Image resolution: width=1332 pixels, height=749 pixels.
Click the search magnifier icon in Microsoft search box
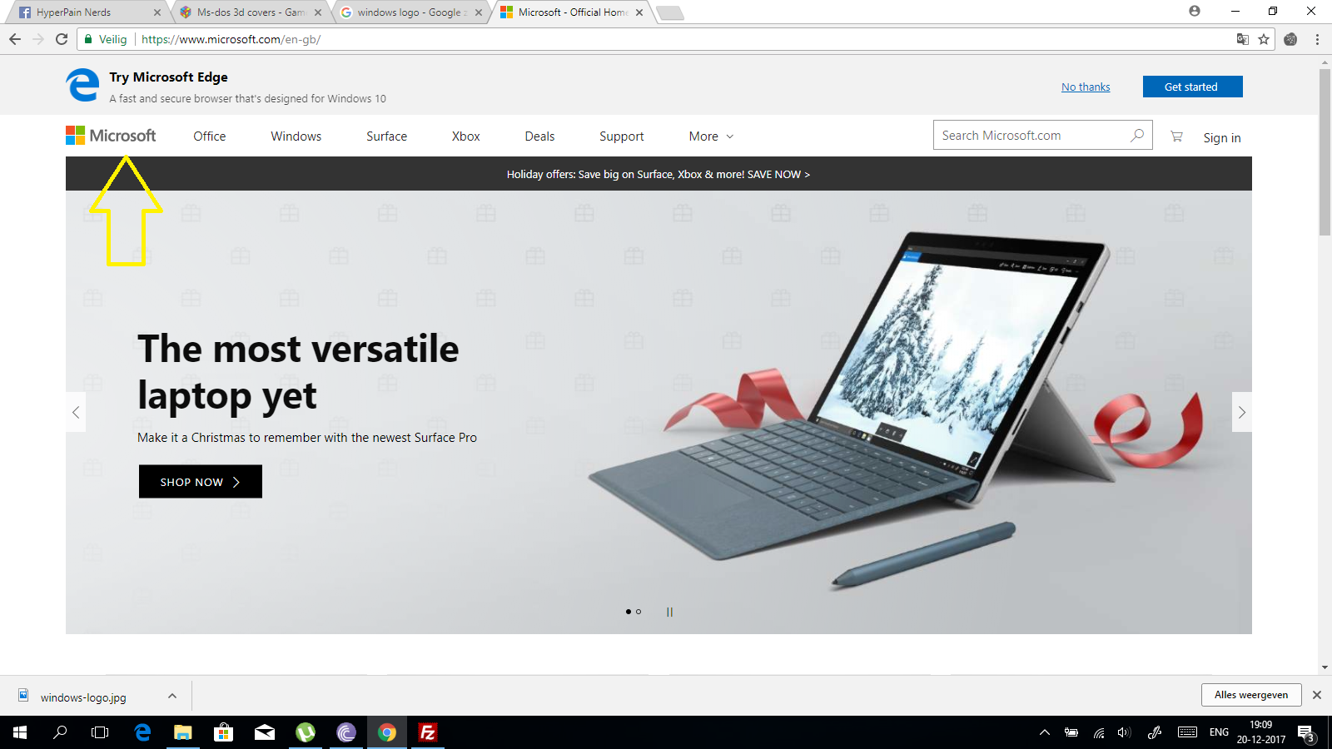click(x=1137, y=135)
